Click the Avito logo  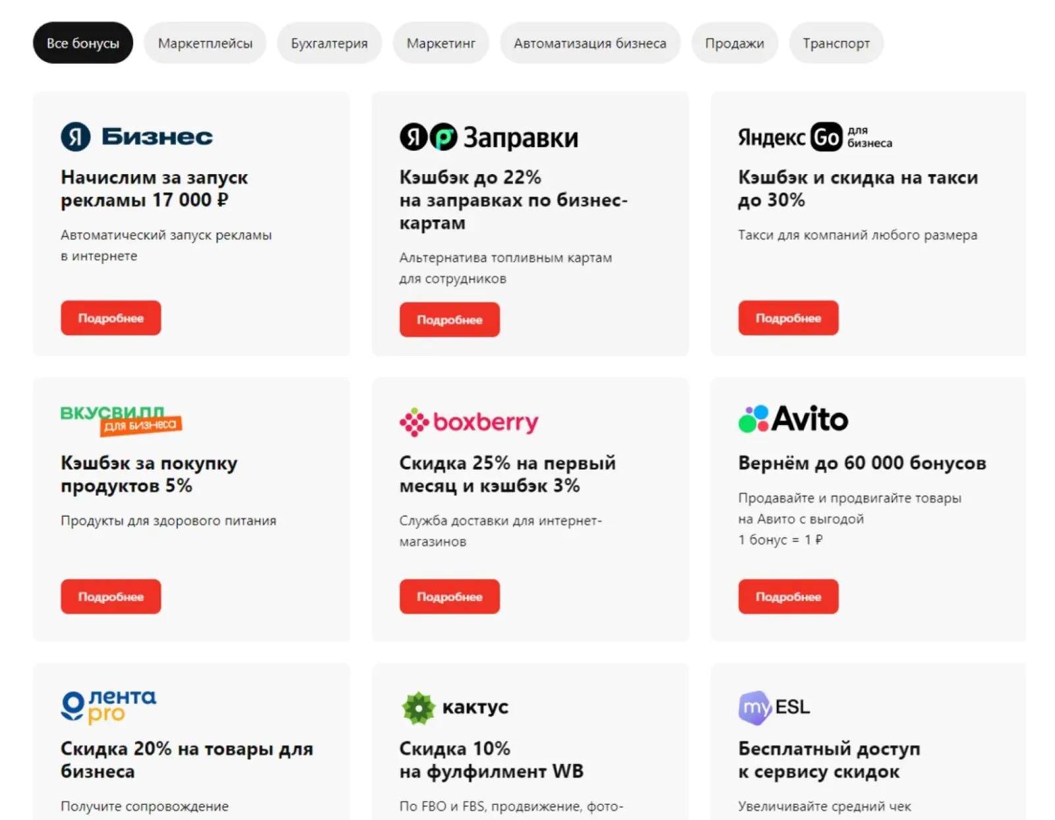(793, 419)
